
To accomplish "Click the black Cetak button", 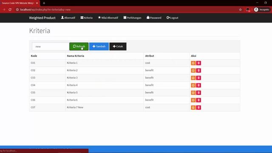I will click(118, 46).
